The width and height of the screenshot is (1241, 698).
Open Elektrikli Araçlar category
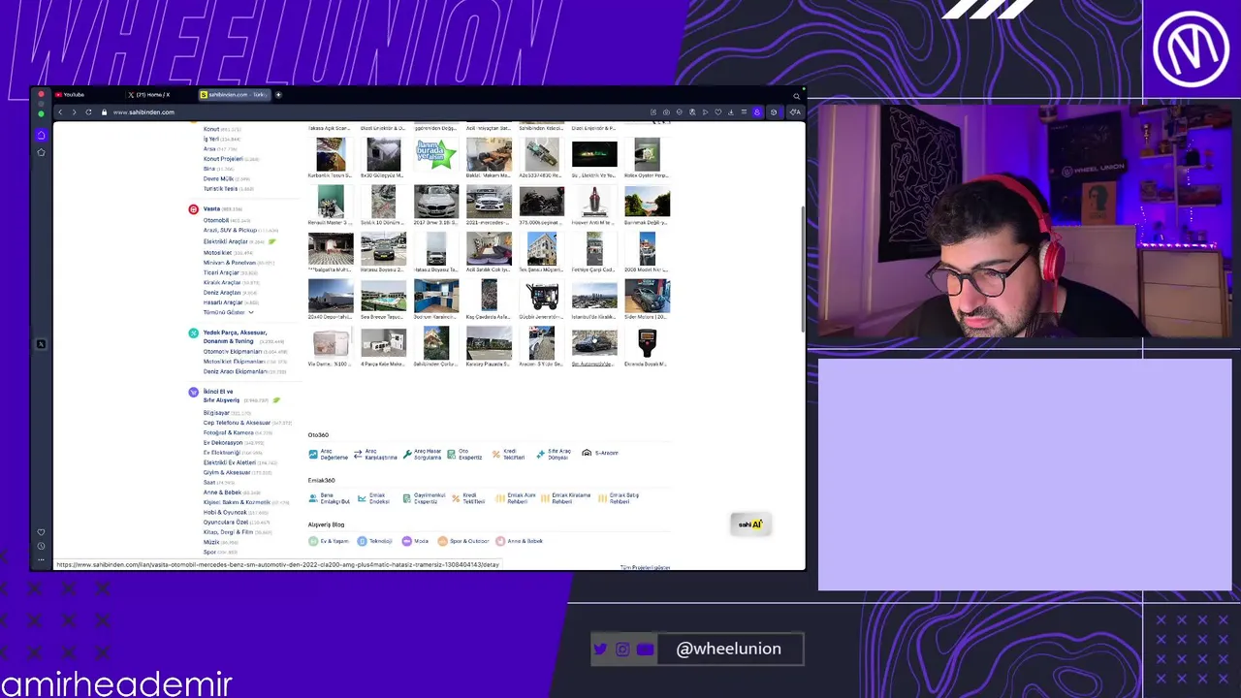click(226, 241)
